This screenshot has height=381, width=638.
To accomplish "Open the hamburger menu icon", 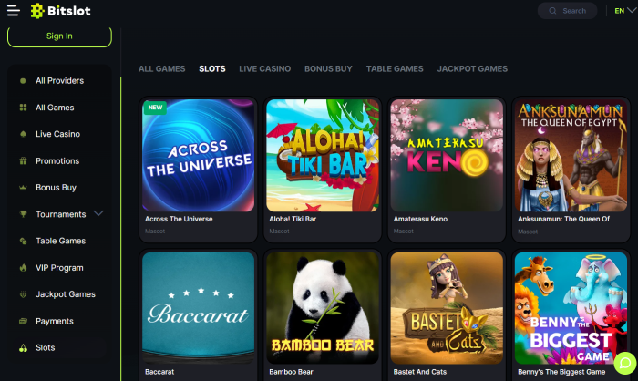I will point(14,11).
